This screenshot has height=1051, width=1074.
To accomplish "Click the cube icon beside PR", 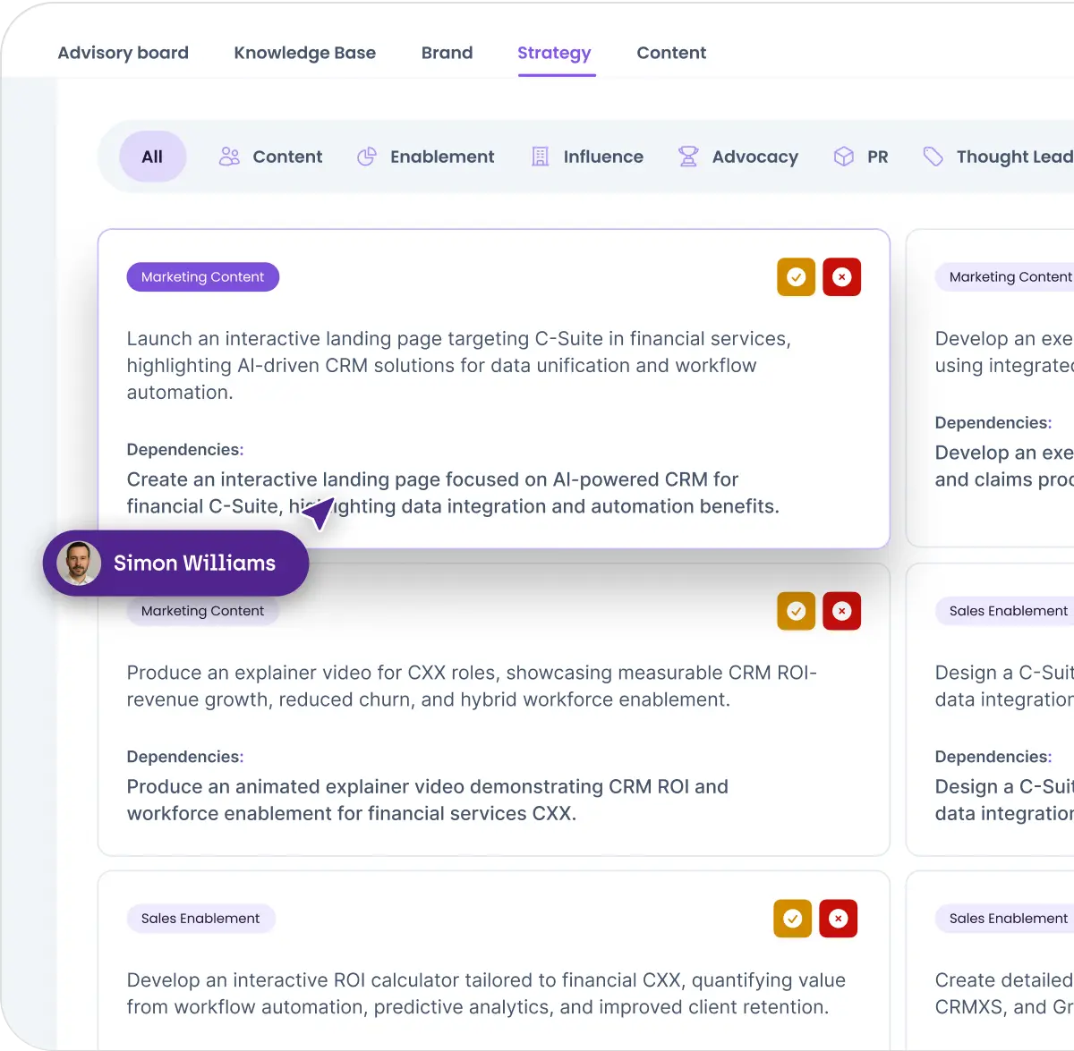I will (x=844, y=157).
